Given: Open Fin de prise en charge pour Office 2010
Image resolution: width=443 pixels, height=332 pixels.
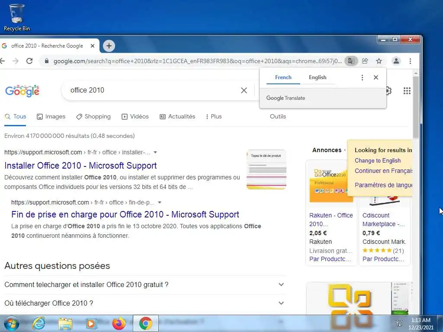Looking at the screenshot, I should coord(125,214).
